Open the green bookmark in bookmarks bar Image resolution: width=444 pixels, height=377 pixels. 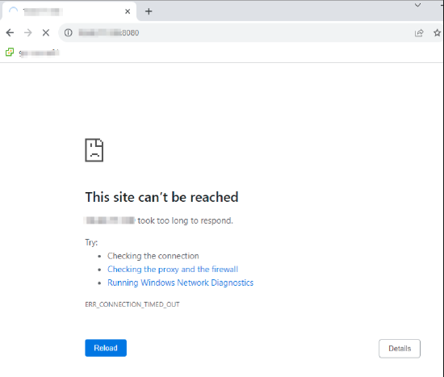click(x=32, y=52)
